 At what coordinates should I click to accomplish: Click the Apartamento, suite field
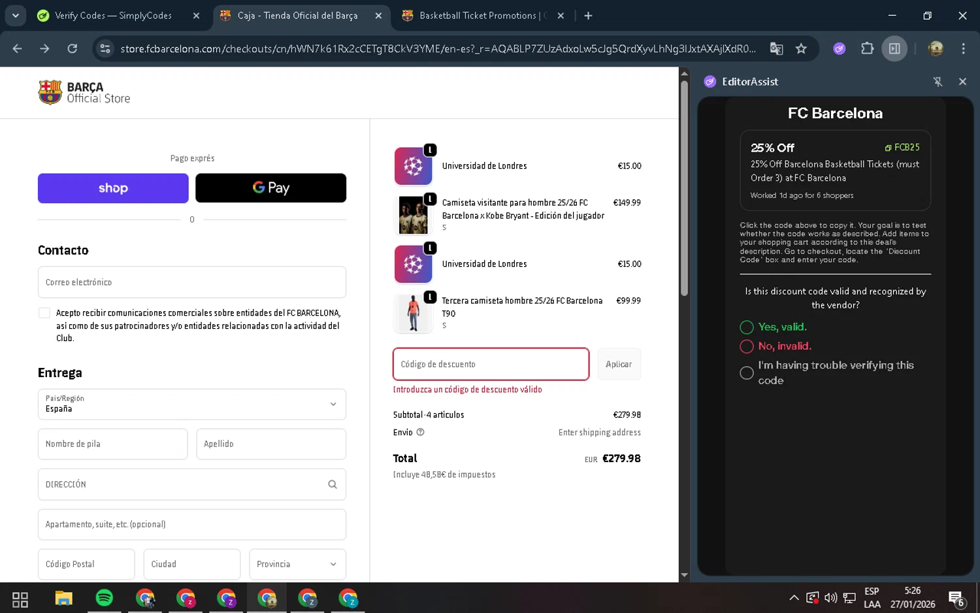[x=192, y=524]
